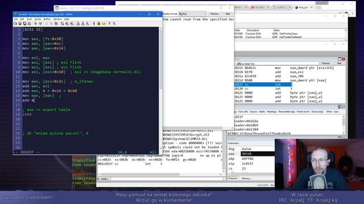Click the Open file icon in GVIM toolbar
This screenshot has width=364, height=204.
15,24
